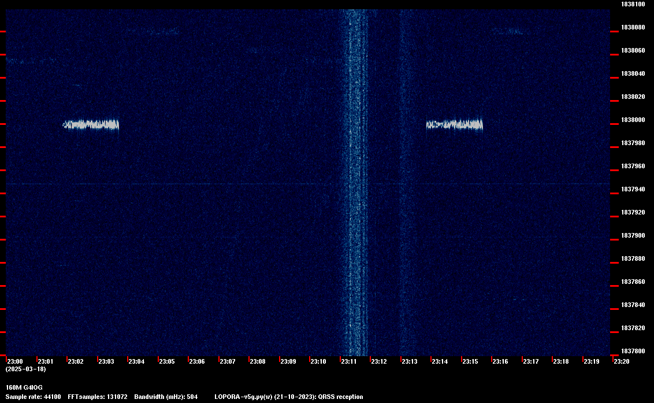Click the 23:09 time axis label
The image size is (654, 403).
[288, 361]
